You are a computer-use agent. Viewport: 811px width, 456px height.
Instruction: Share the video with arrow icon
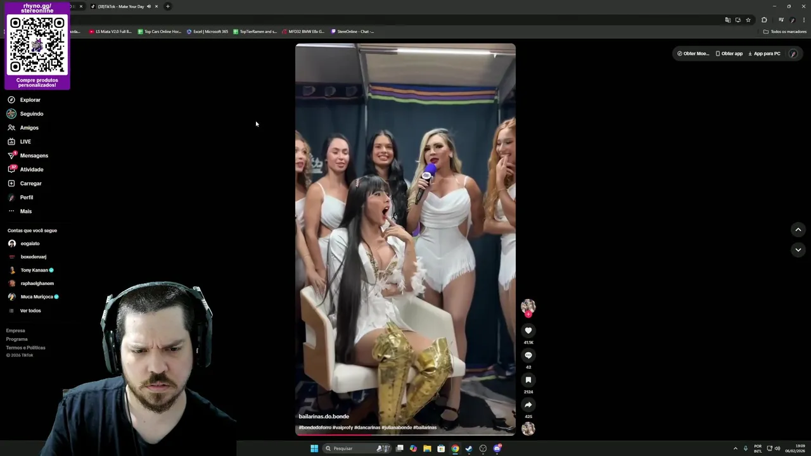tap(528, 405)
